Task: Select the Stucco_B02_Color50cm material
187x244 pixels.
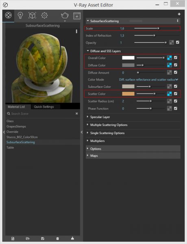Action: click(22, 137)
